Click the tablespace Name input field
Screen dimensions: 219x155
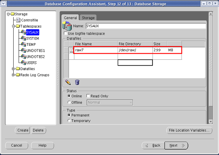point(146,26)
